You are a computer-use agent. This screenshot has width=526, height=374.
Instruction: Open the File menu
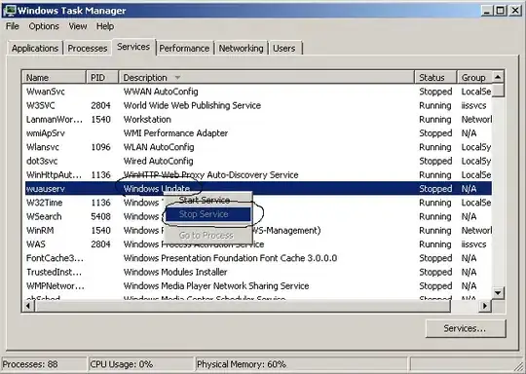13,26
